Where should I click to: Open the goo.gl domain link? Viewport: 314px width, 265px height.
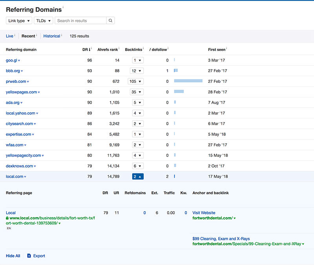tap(11, 60)
